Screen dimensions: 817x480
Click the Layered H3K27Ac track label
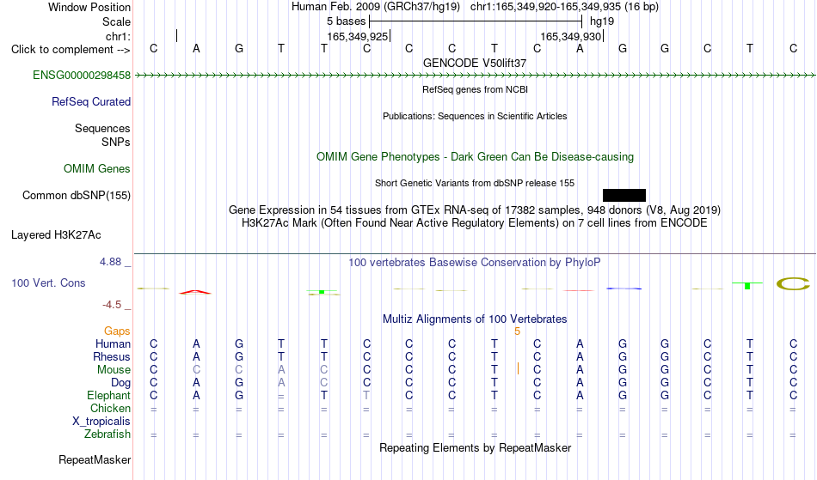point(56,234)
